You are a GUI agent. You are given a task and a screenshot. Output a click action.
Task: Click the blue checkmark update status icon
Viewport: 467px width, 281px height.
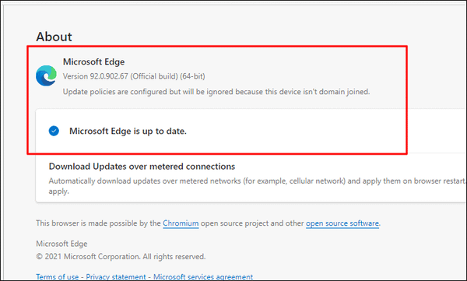pyautogui.click(x=54, y=131)
